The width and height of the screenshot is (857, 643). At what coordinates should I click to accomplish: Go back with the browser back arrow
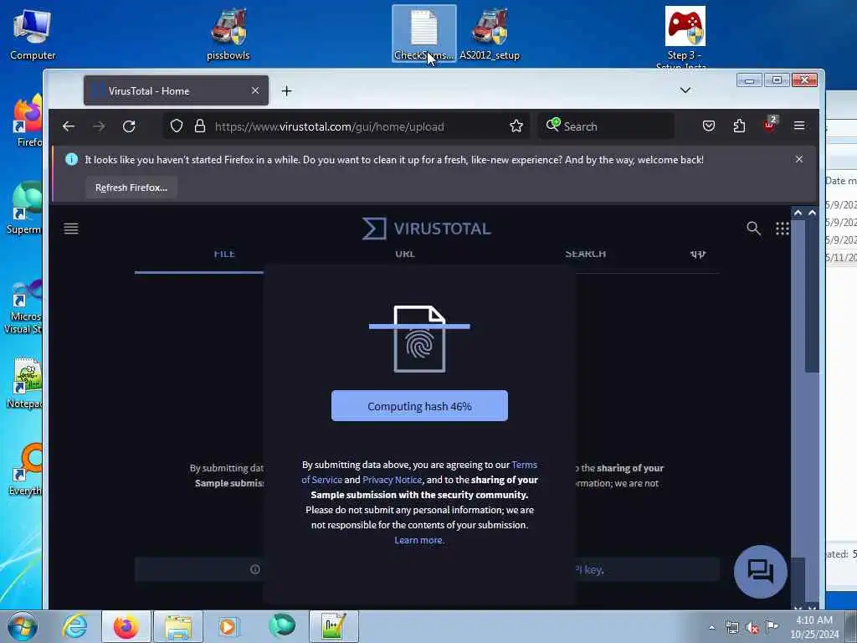[69, 126]
